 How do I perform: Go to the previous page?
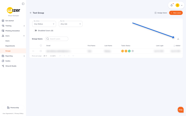64,56
